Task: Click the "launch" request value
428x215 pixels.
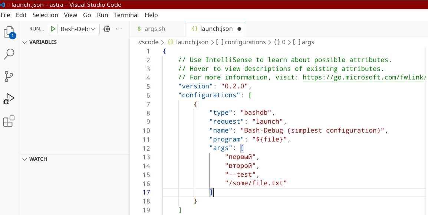Action: (268, 122)
